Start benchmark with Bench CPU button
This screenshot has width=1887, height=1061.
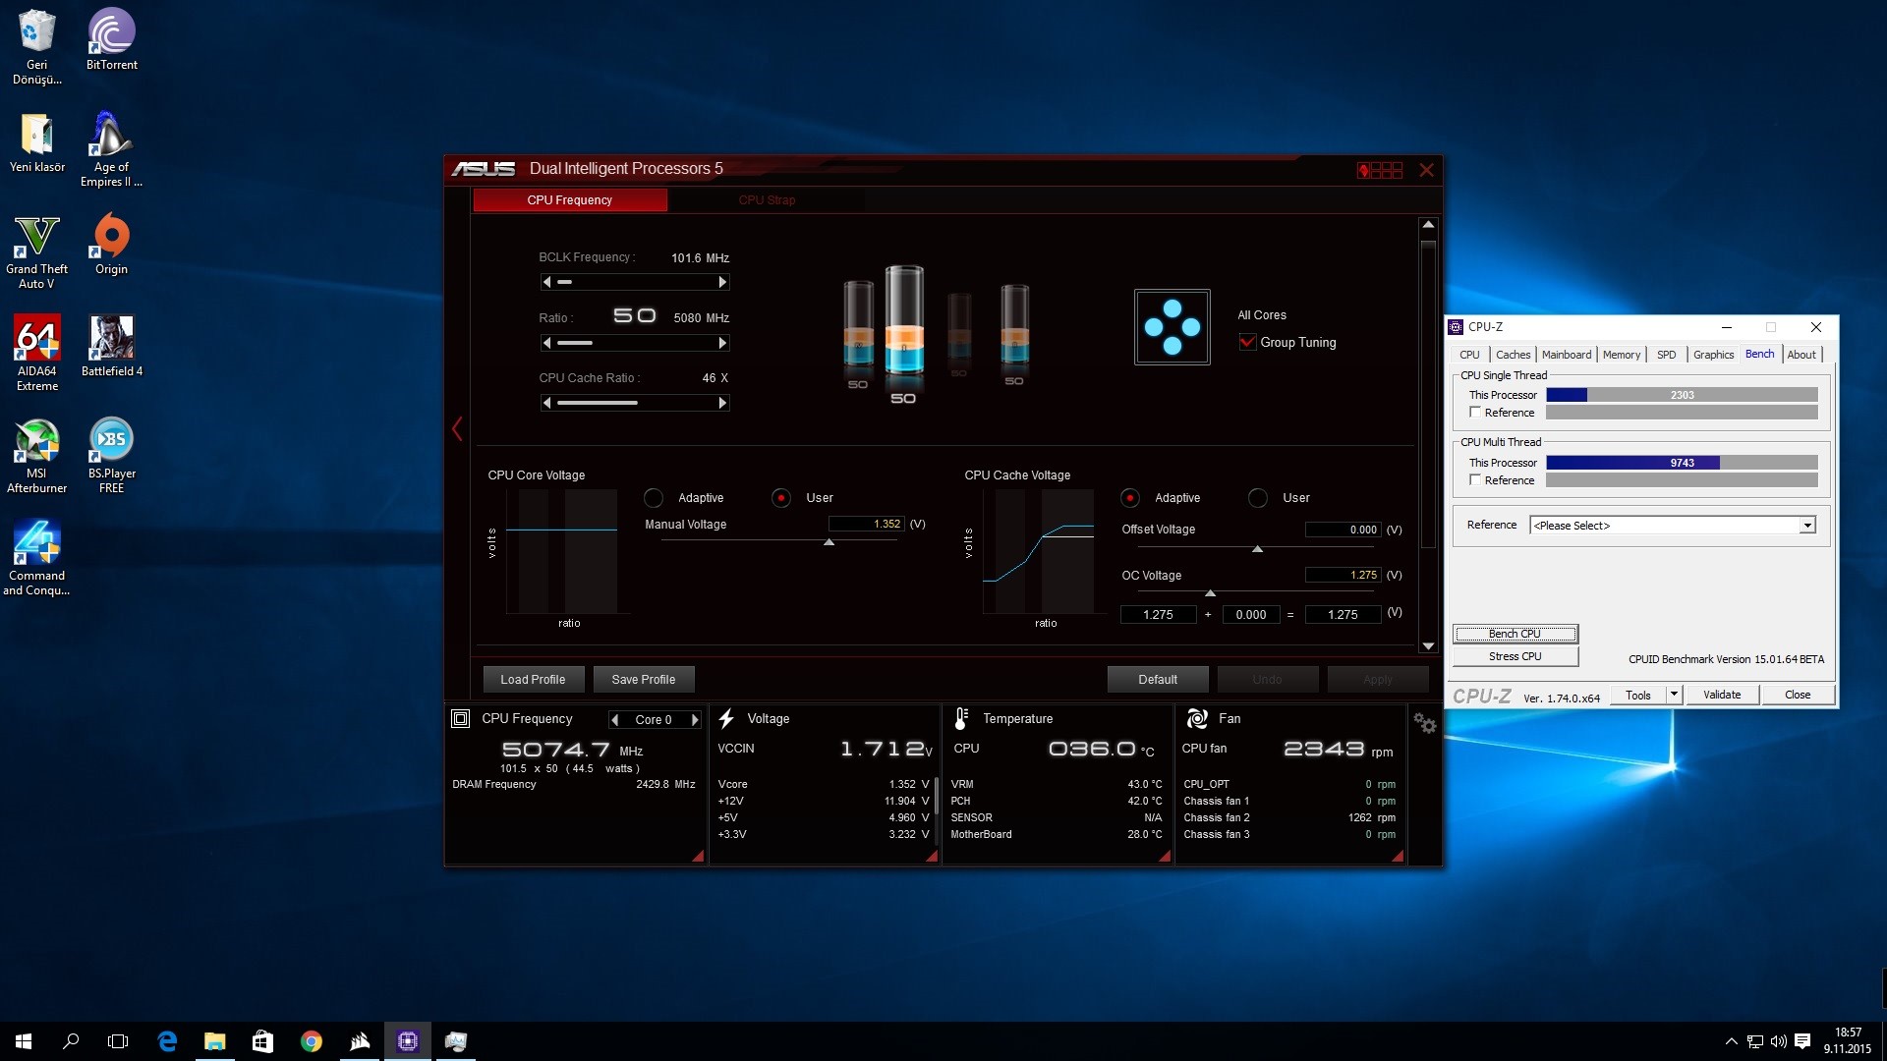click(x=1515, y=634)
